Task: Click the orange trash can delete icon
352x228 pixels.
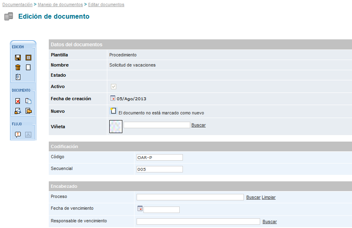Action: [18, 67]
